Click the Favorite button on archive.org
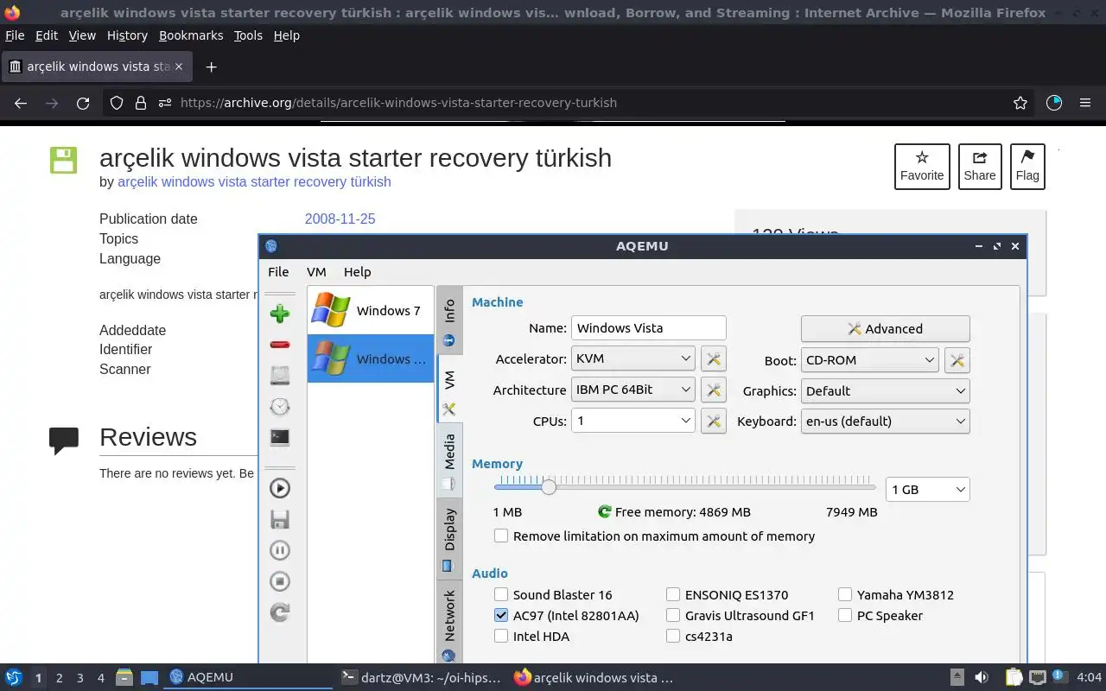Image resolution: width=1106 pixels, height=691 pixels. click(922, 167)
